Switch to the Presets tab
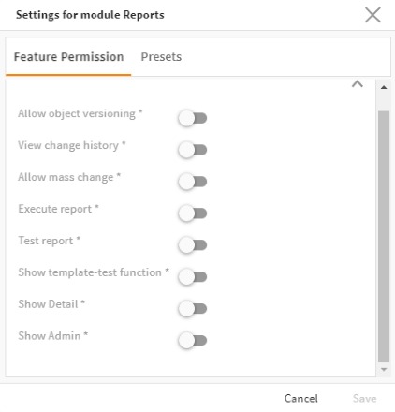Screen dimensions: 395x412 click(161, 57)
